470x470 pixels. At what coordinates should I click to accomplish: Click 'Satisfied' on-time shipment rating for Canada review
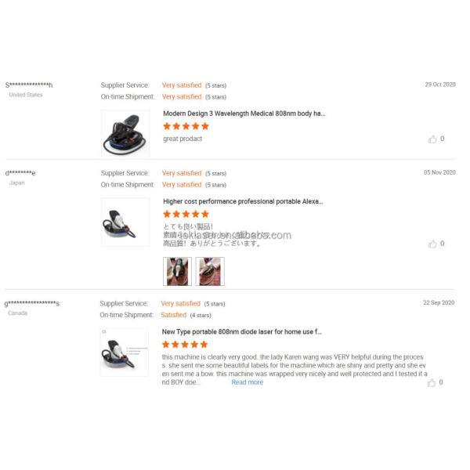[x=174, y=315]
